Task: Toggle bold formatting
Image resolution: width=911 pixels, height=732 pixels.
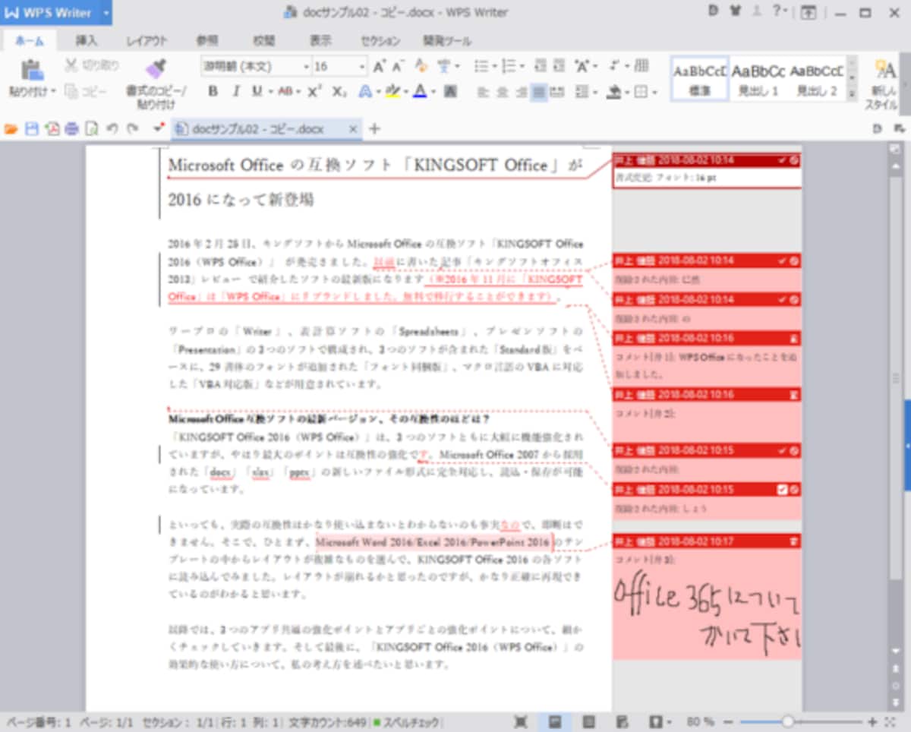Action: point(213,91)
